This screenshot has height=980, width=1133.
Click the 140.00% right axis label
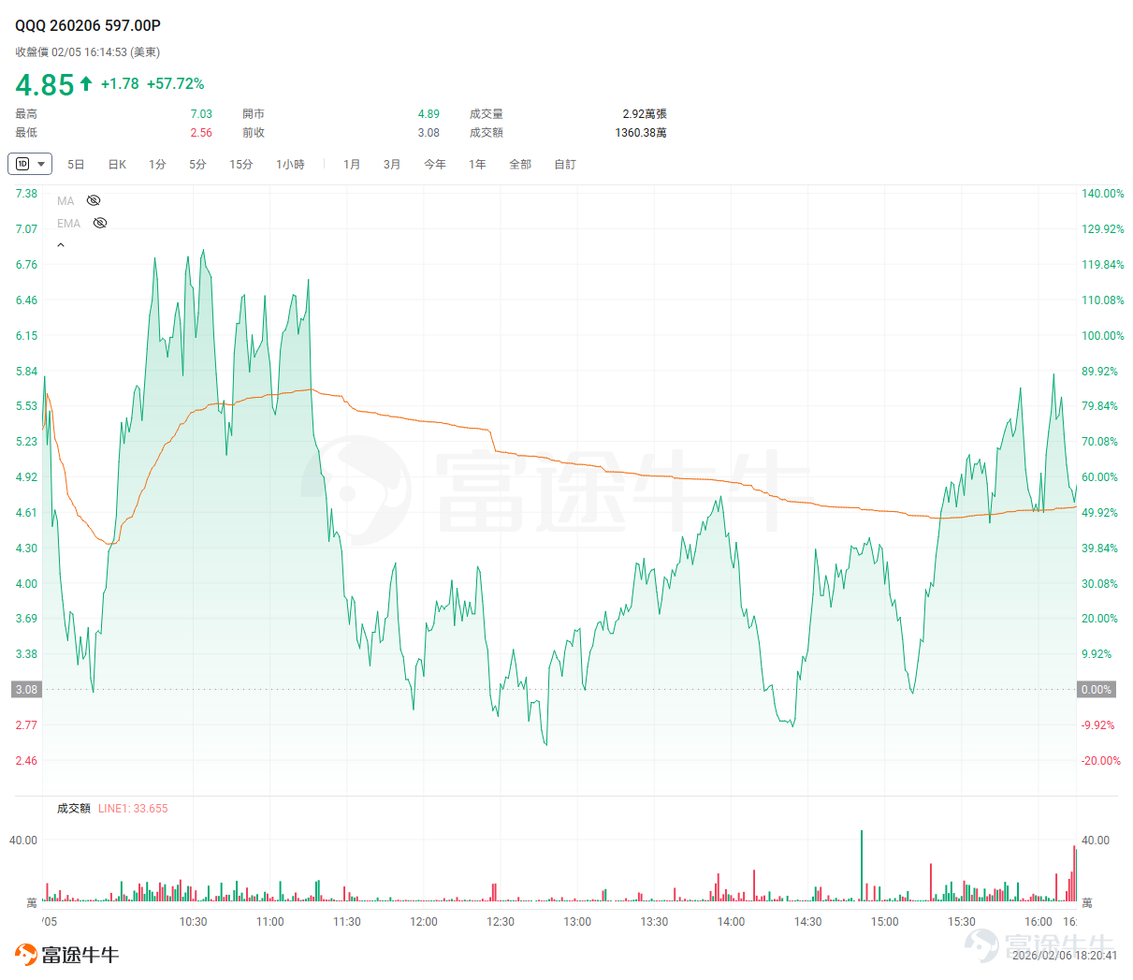[1103, 194]
